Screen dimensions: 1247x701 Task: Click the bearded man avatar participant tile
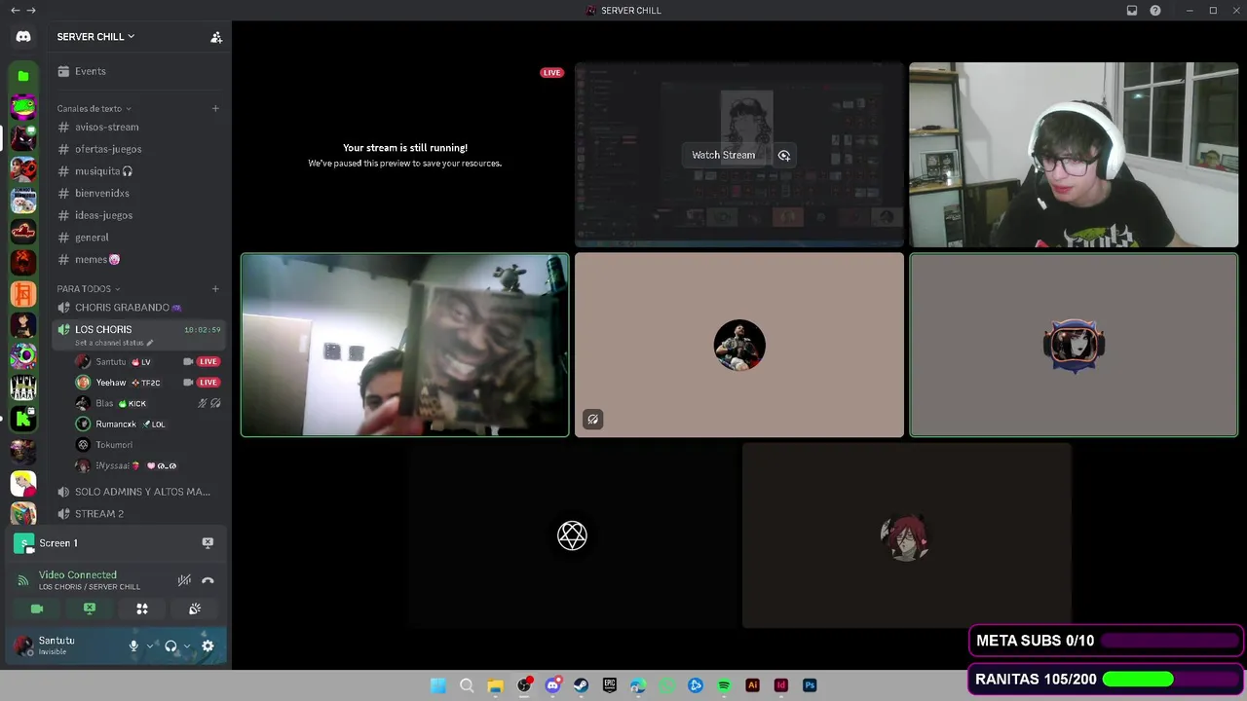[739, 345]
